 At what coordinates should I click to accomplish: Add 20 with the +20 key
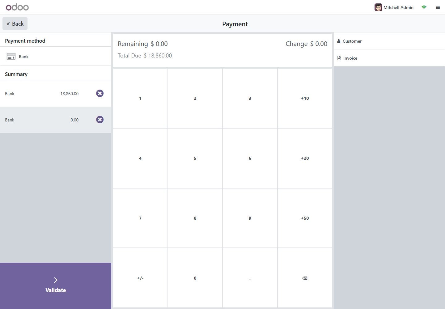(x=305, y=158)
